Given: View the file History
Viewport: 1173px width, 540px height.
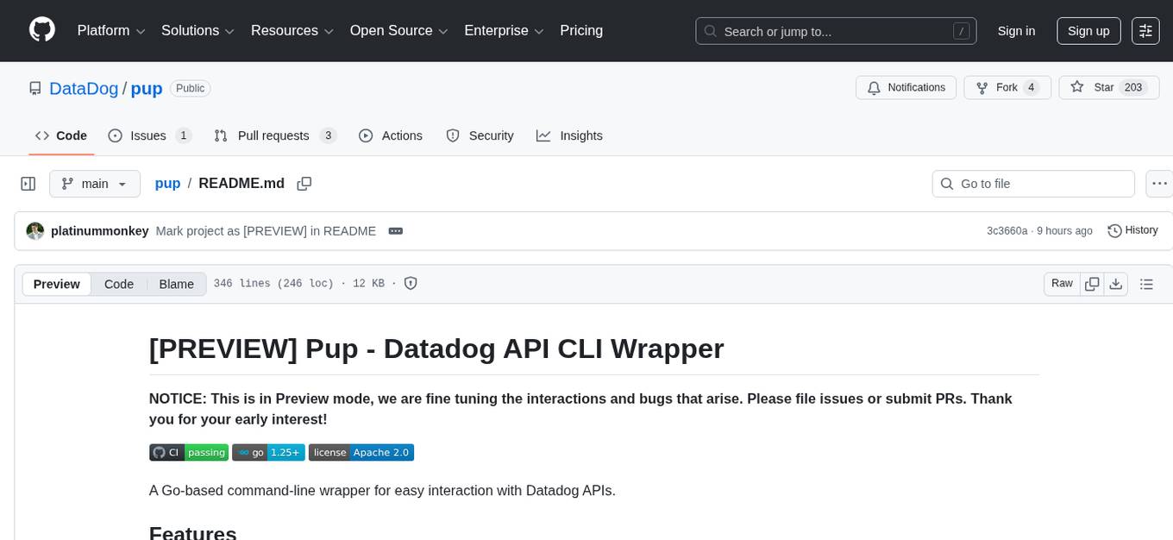Looking at the screenshot, I should coord(1132,230).
